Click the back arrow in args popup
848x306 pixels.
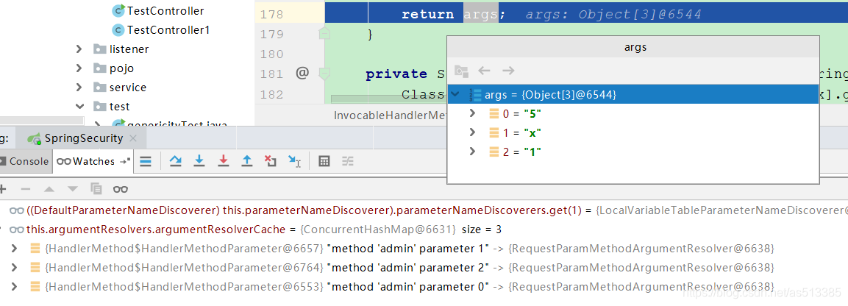pos(484,71)
